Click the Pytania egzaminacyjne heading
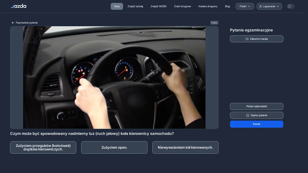This screenshot has height=173, width=308. click(251, 30)
